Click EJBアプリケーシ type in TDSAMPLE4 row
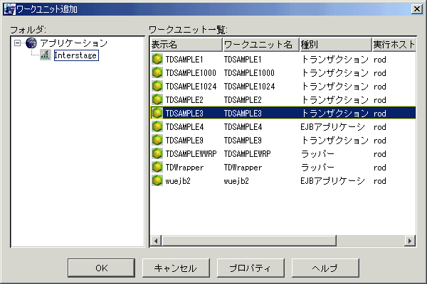This screenshot has width=427, height=284. pyautogui.click(x=332, y=127)
